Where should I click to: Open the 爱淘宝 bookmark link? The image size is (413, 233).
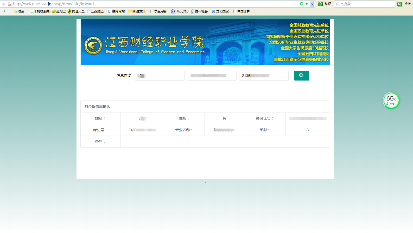tap(59, 11)
